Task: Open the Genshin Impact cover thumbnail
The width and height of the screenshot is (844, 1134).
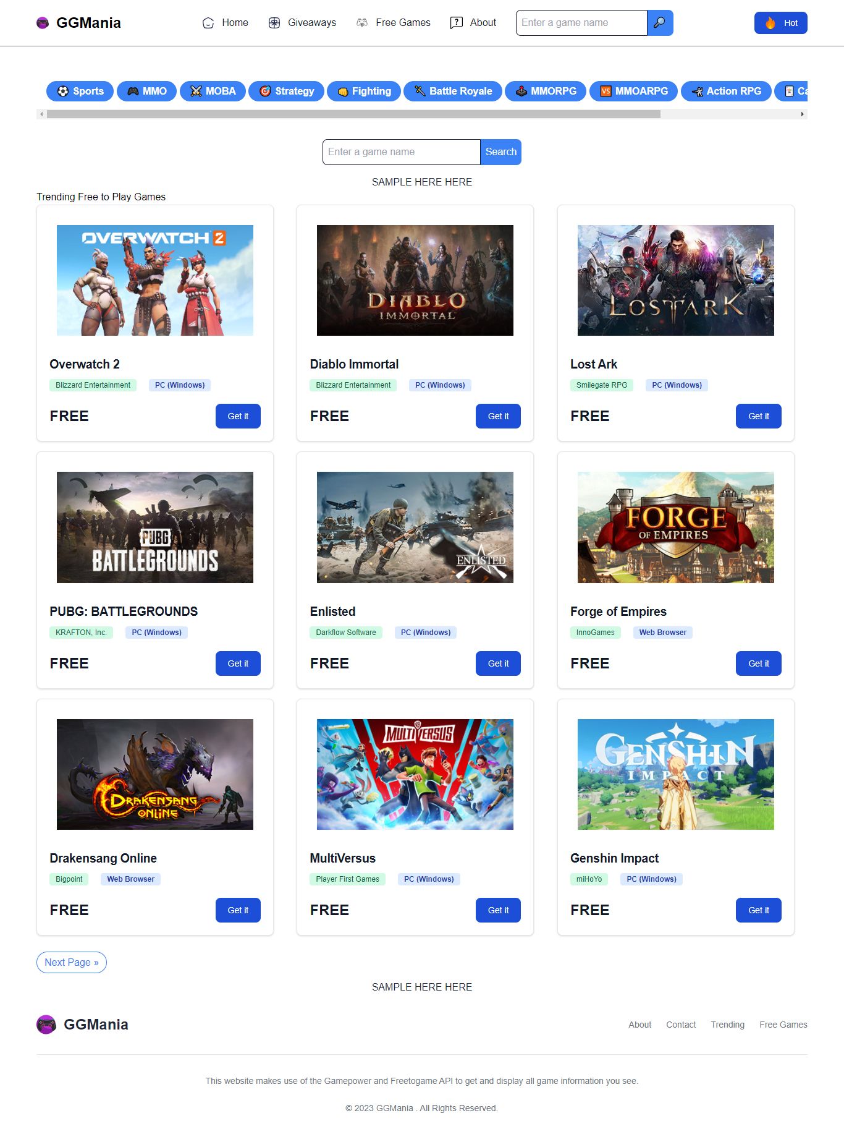Action: point(675,774)
